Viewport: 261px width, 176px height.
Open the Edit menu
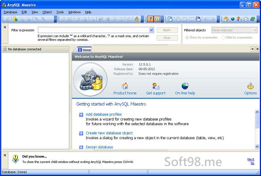(24, 12)
